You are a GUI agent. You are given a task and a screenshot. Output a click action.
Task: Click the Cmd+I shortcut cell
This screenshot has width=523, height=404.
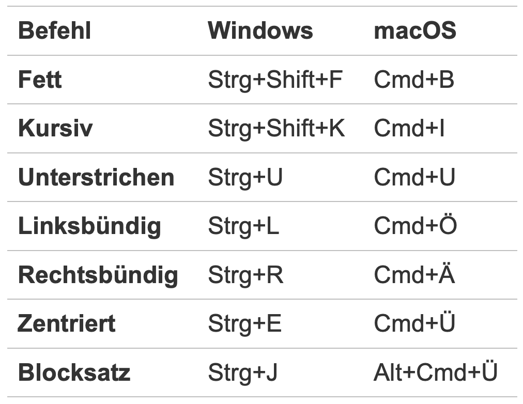[409, 129]
